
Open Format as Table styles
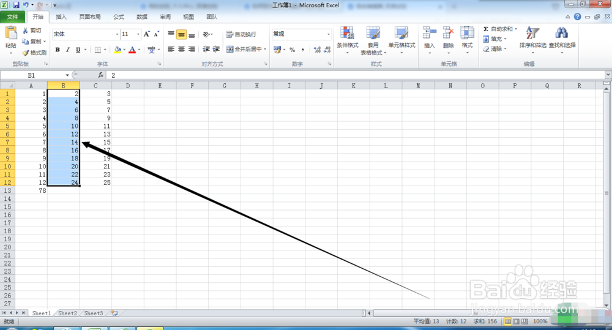pos(373,40)
